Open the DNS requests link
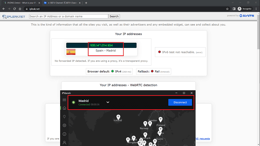This screenshot has width=260, height=146. point(203,139)
